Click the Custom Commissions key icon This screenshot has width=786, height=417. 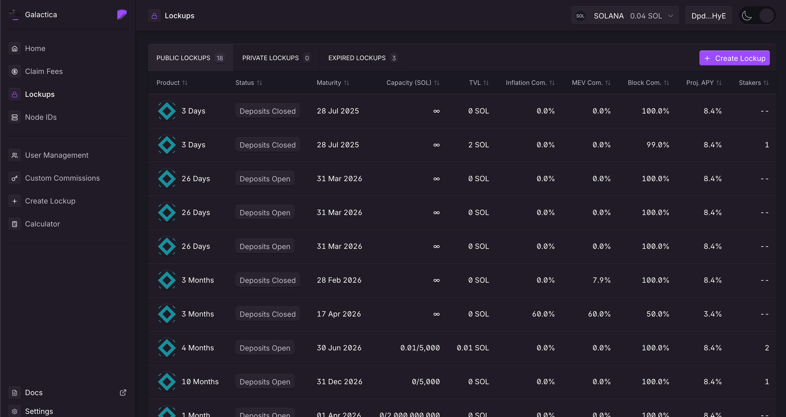[x=14, y=178]
